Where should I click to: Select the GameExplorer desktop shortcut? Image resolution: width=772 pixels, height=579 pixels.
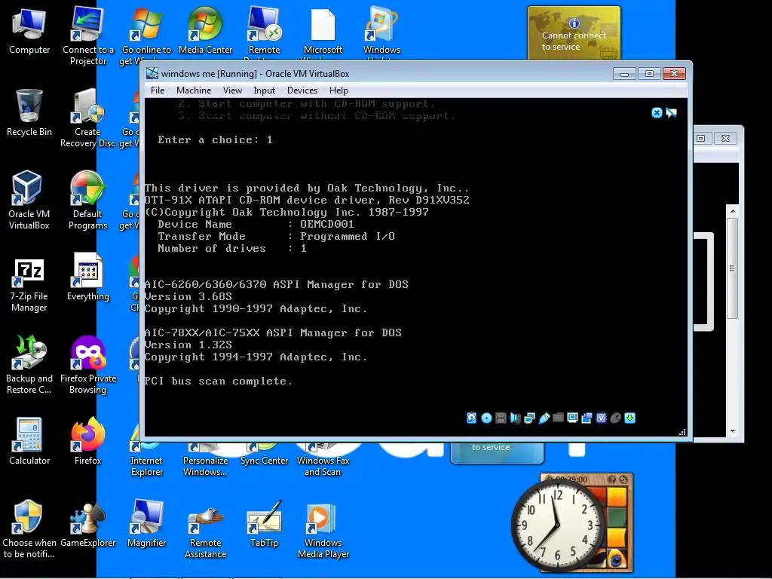coord(87,524)
